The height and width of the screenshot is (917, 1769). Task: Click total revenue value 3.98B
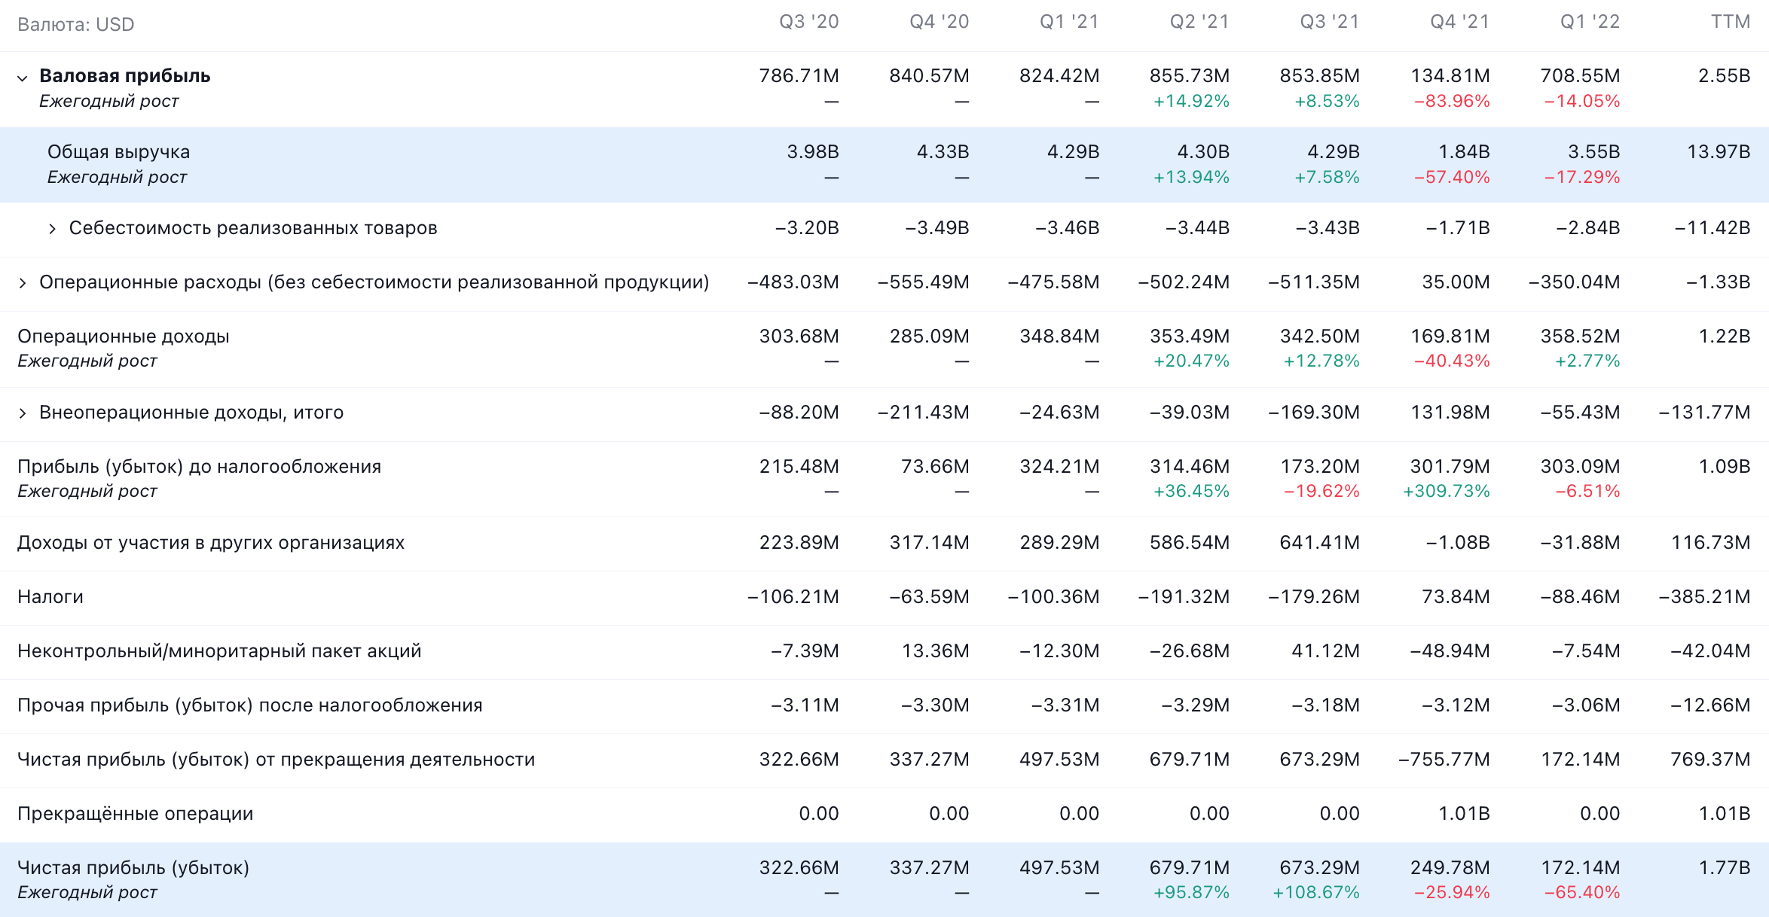point(813,152)
